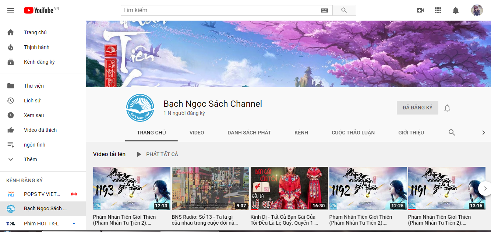This screenshot has width=491, height=232.
Task: Click the magnifier search button
Action: coord(344,10)
